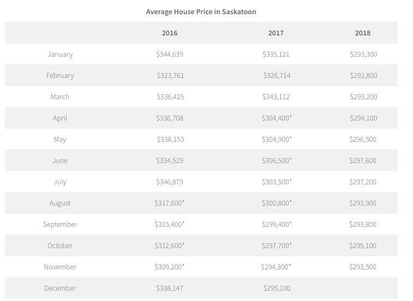Screen dimensions: 413x301
Task: Click the July 2016 value $346,879
Action: (x=170, y=182)
